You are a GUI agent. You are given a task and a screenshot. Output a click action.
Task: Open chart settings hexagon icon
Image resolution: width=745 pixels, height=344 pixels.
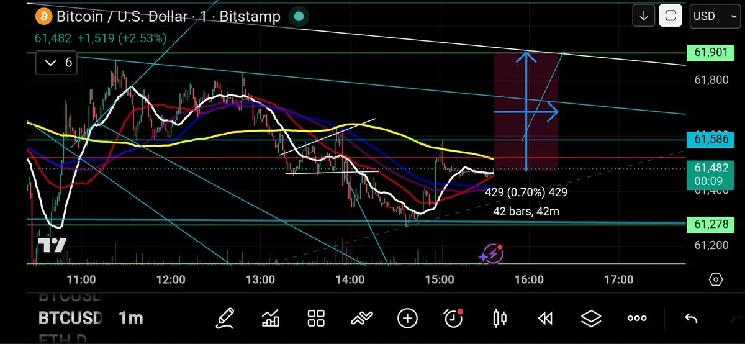pos(715,280)
